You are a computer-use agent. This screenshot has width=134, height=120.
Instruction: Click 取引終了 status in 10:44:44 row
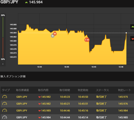(x=101, y=117)
